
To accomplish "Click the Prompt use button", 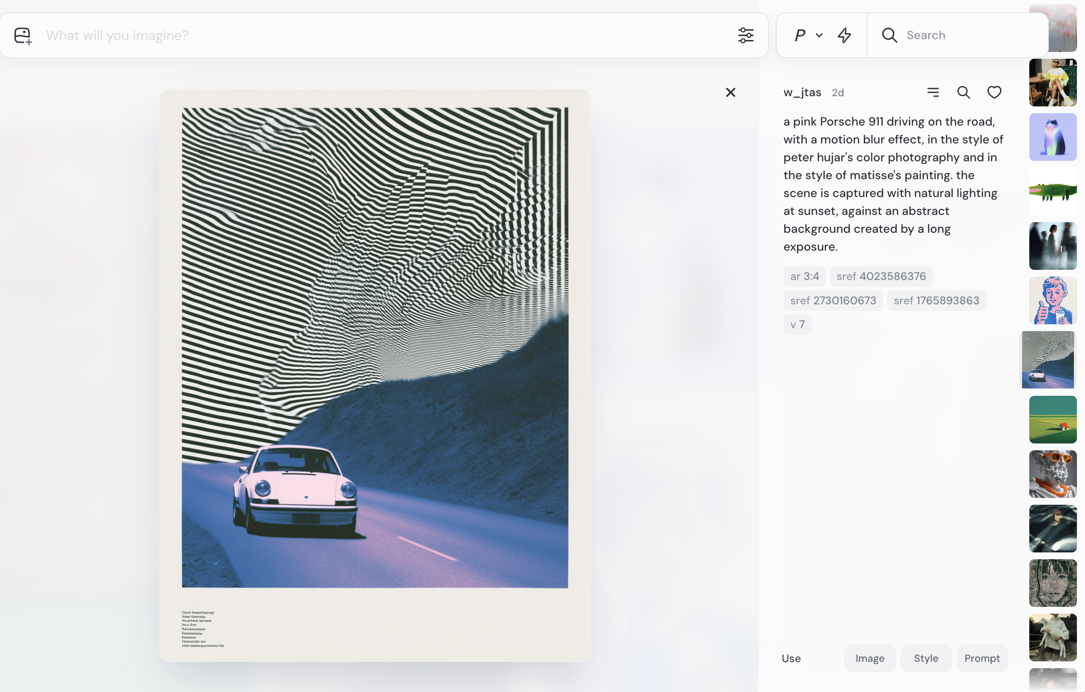I will click(x=982, y=658).
